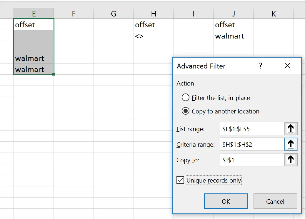The width and height of the screenshot is (305, 219).
Task: Click inside the List range field
Action: [252, 128]
